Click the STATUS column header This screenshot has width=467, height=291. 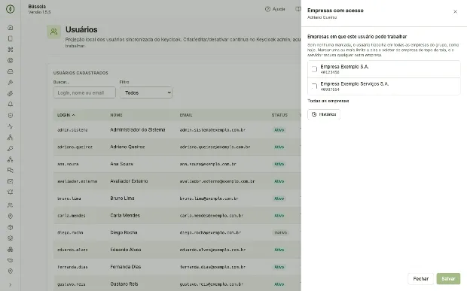(x=279, y=115)
